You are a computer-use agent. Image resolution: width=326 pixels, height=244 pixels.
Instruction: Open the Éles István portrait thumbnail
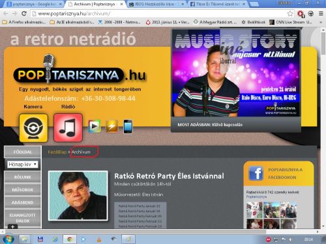(x=78, y=196)
